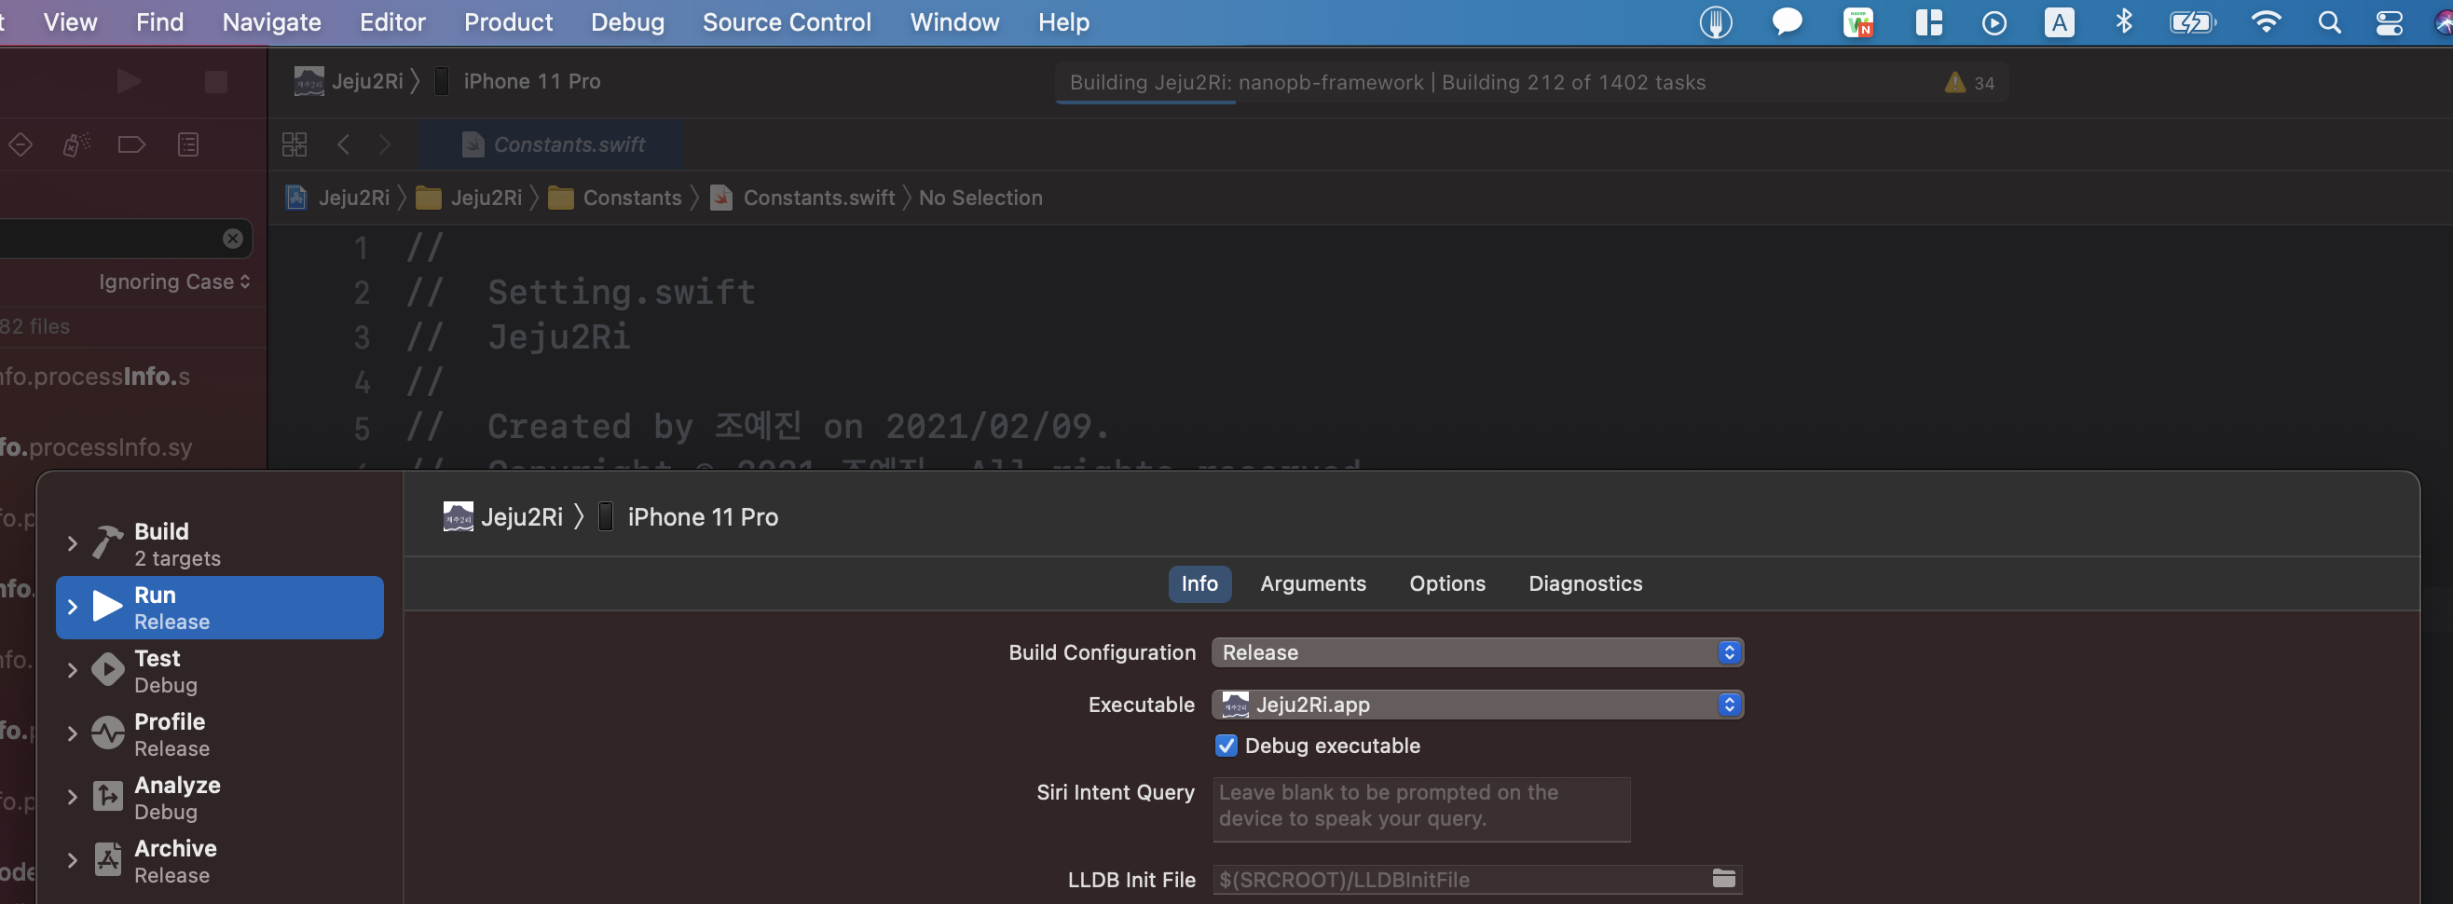Click the Now Playing menu bar icon
Screen dimensions: 2453x904
[x=1994, y=23]
